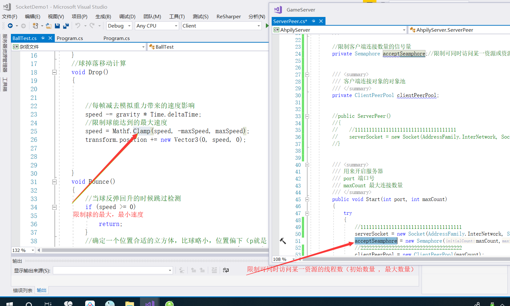Open the 工具箱 side panel tab
The height and width of the screenshot is (306, 510).
pyautogui.click(x=5, y=85)
